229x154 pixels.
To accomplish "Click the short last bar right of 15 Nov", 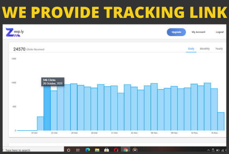I will coord(221,121).
